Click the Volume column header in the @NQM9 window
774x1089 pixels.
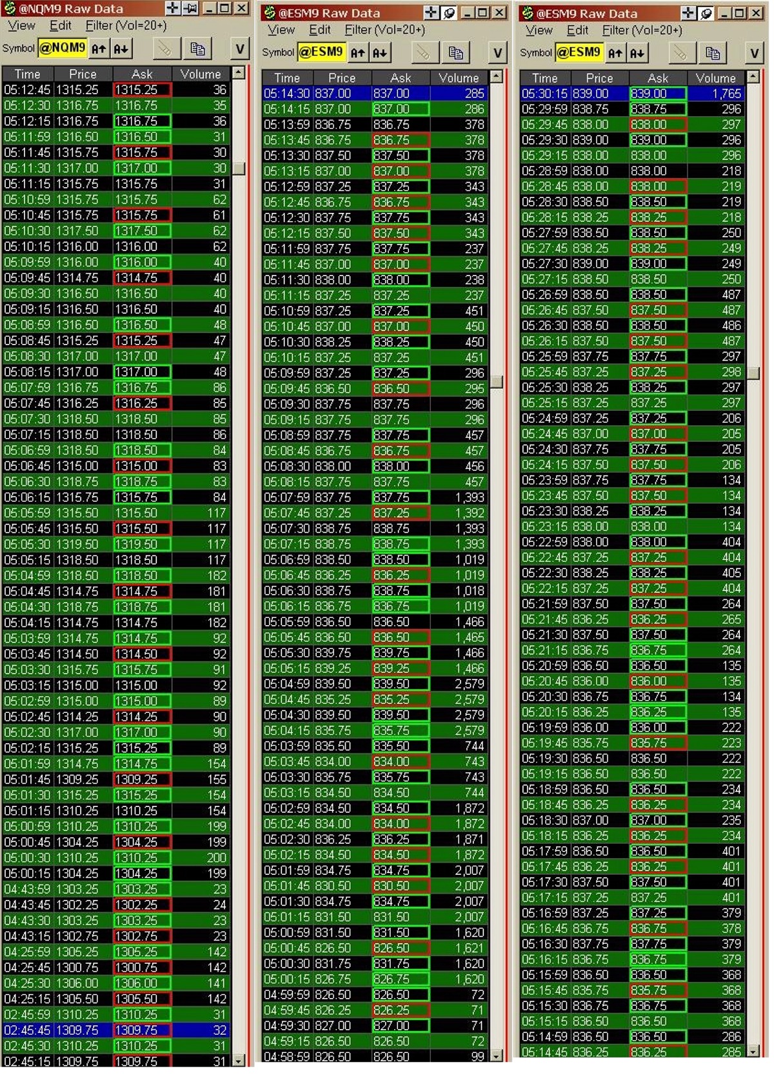click(x=201, y=74)
